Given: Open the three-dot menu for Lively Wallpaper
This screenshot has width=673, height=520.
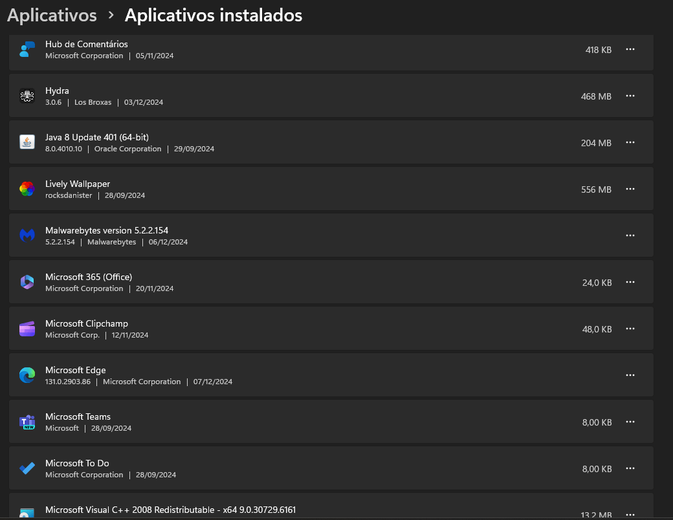Looking at the screenshot, I should point(630,189).
